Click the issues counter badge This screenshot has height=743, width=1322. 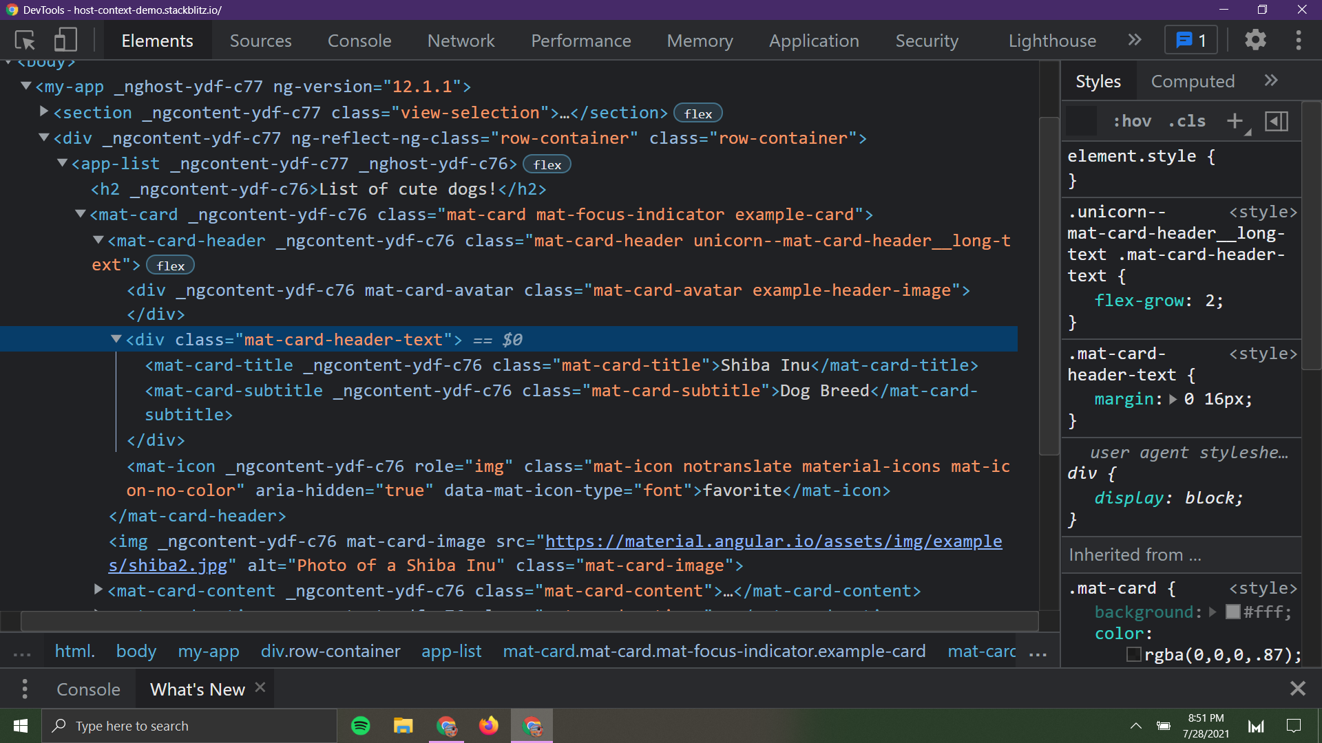pyautogui.click(x=1191, y=41)
